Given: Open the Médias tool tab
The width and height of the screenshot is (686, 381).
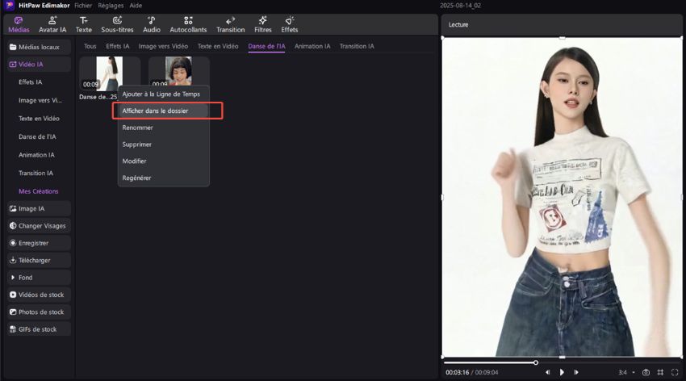Looking at the screenshot, I should tap(19, 25).
